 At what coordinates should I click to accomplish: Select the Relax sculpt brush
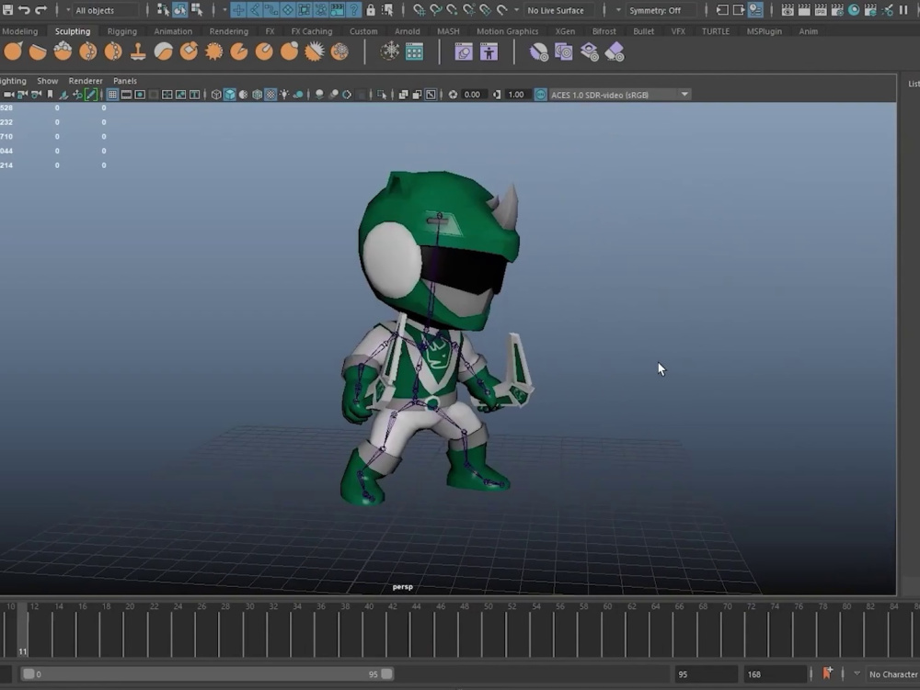coord(63,51)
